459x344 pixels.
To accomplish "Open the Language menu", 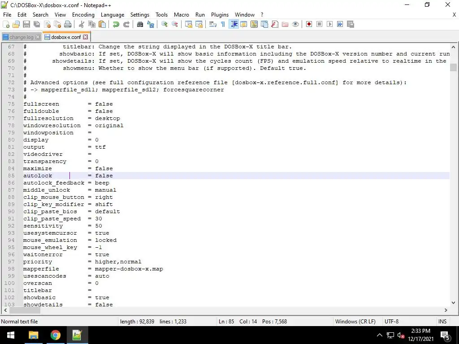I will [113, 15].
